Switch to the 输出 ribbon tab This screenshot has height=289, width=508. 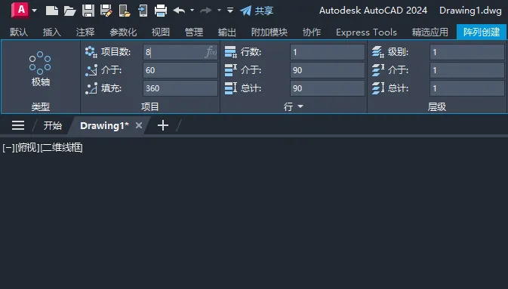(x=226, y=32)
